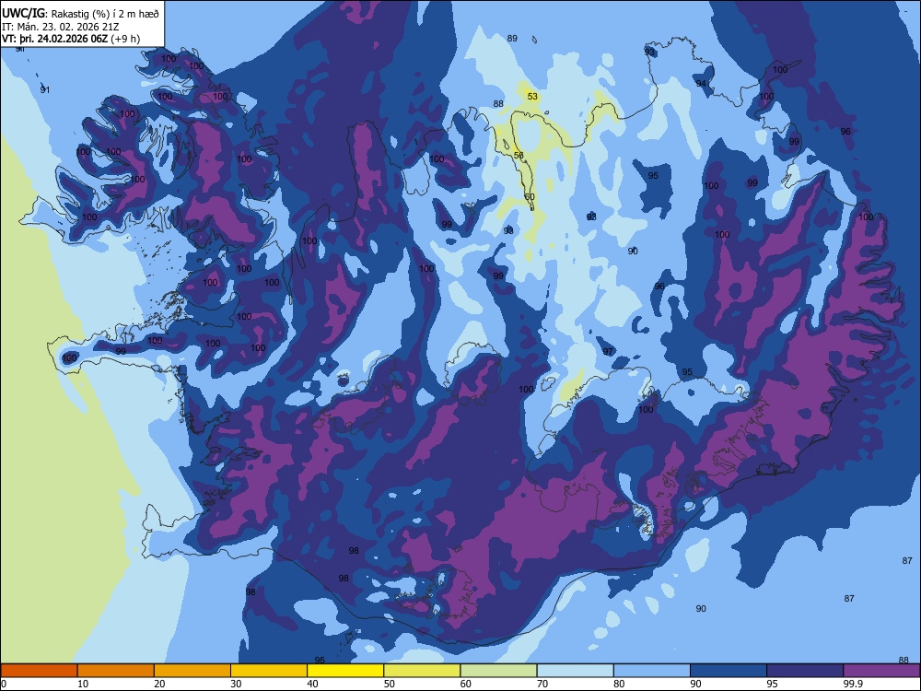921x691 pixels.
Task: Click the purple above-99.9 legend swatch
Action: [881, 671]
